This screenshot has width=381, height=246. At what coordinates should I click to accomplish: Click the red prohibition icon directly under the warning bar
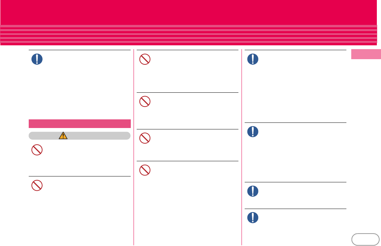point(37,150)
